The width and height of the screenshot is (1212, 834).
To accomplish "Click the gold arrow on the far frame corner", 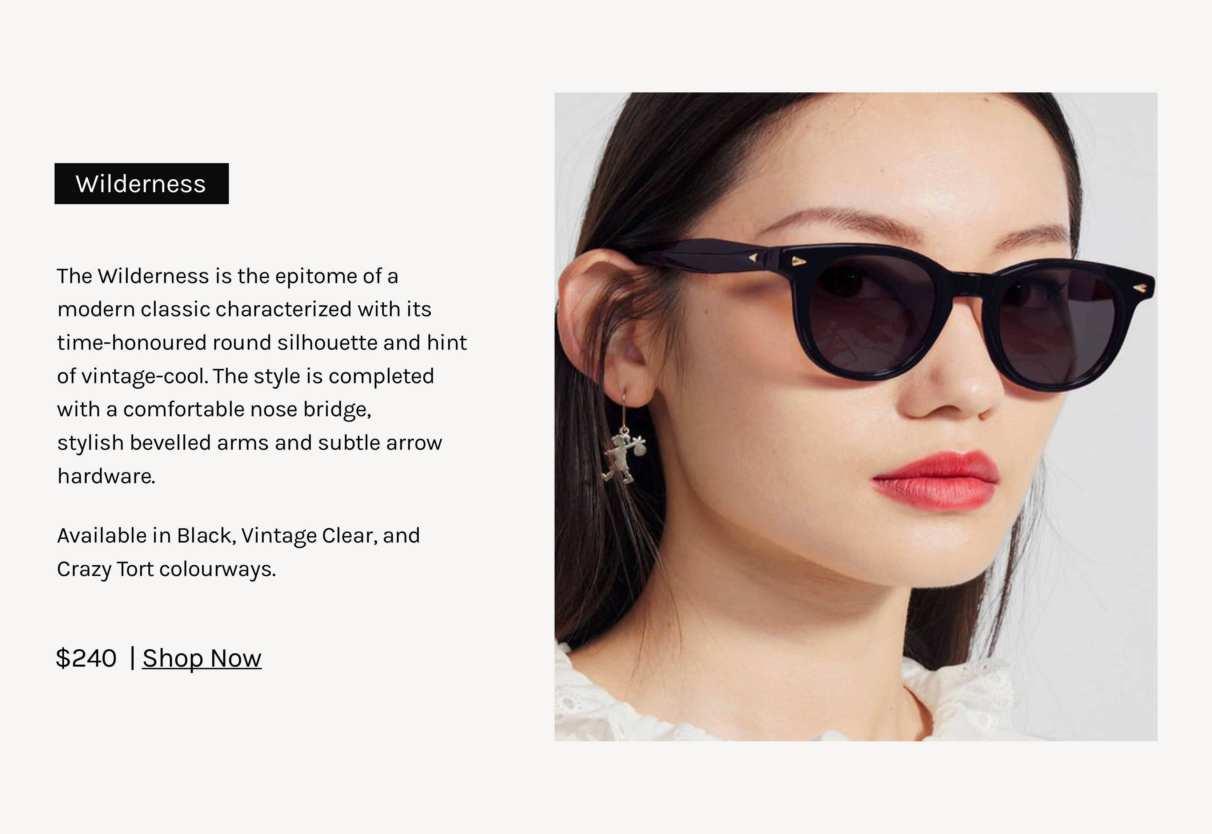I will point(1139,287).
